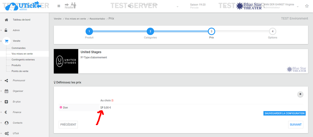This screenshot has width=313, height=137.
Task: Open the user account dropdown
Action: point(298,6)
